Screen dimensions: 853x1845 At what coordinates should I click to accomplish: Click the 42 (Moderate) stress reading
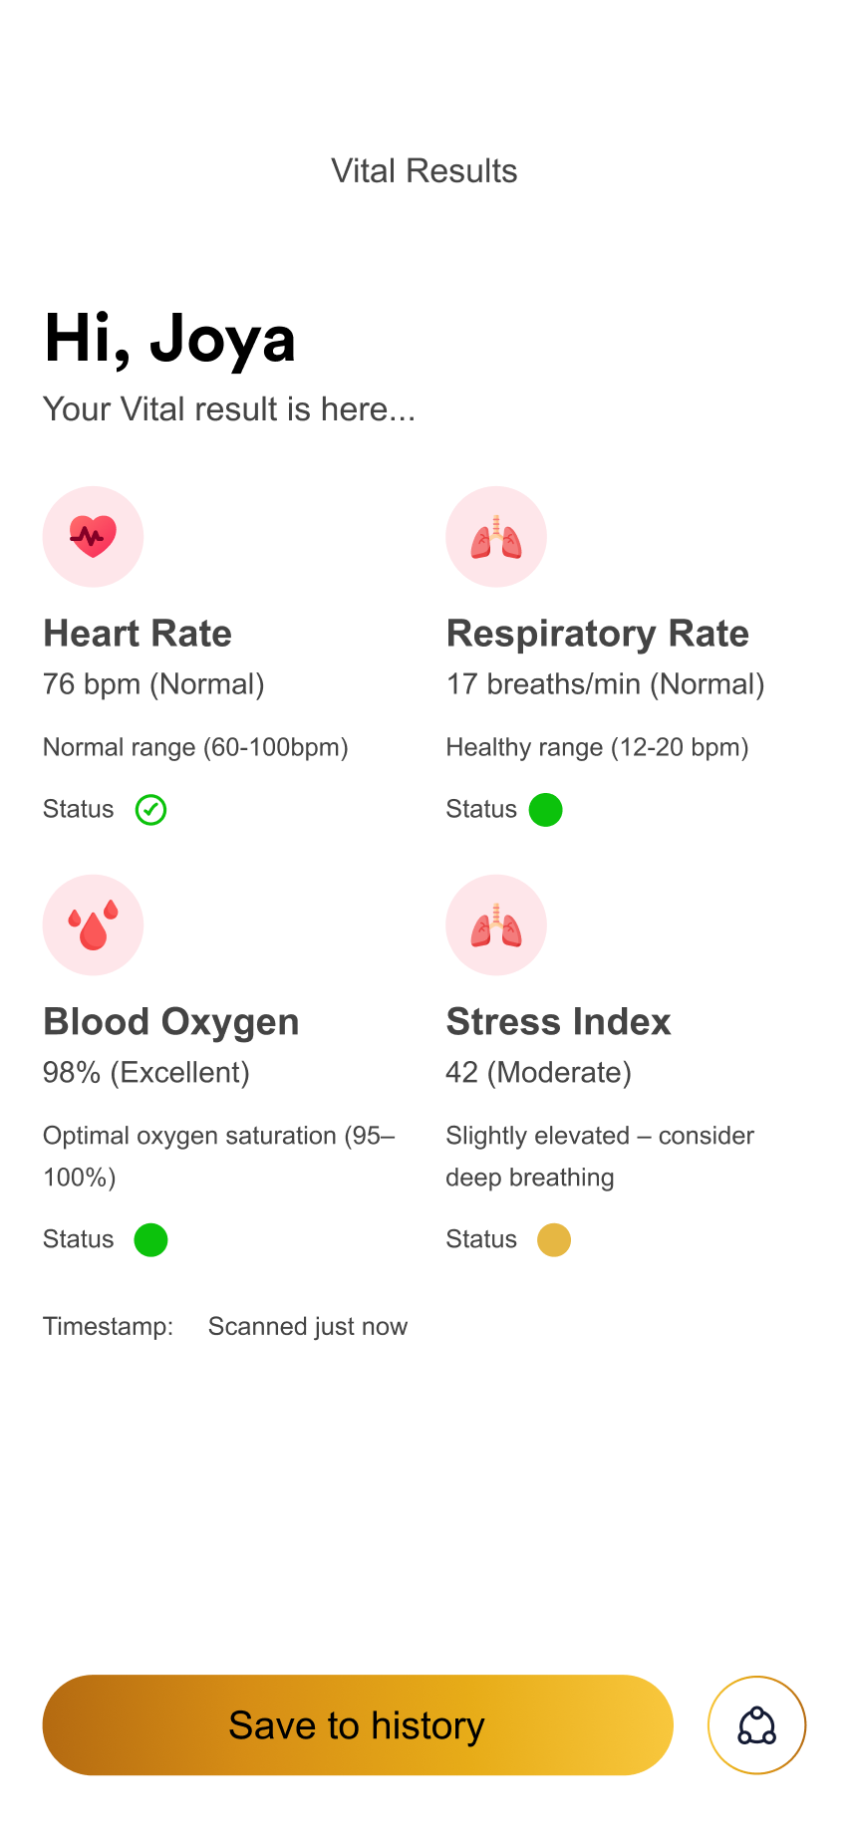coord(538,1073)
